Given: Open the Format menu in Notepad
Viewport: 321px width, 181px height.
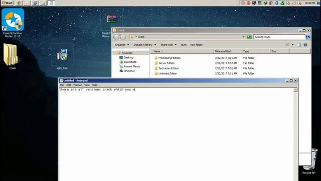Looking at the screenshot, I should coord(77,85).
